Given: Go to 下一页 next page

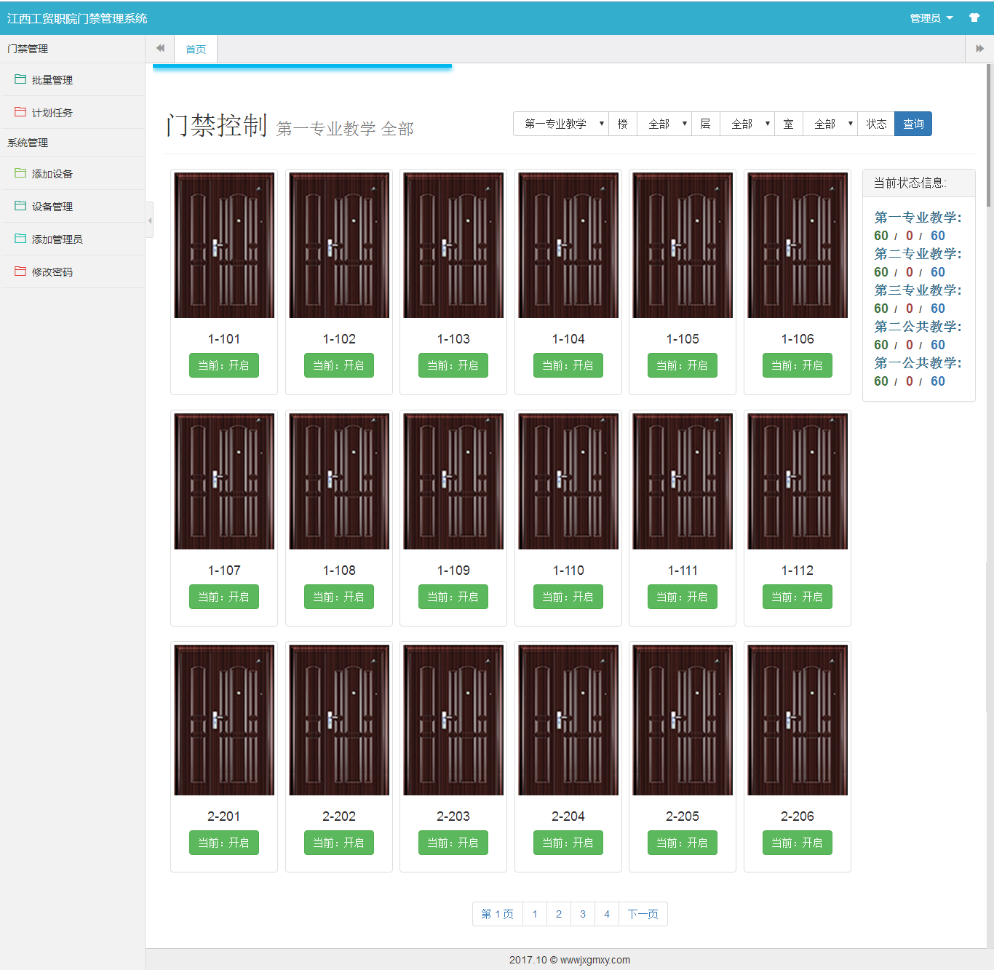Looking at the screenshot, I should click(x=643, y=914).
